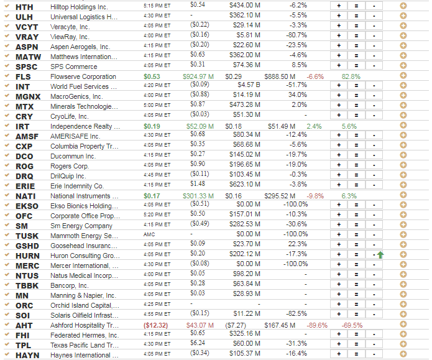
Task: Click the 82.8% value in FLS row
Action: pos(351,76)
